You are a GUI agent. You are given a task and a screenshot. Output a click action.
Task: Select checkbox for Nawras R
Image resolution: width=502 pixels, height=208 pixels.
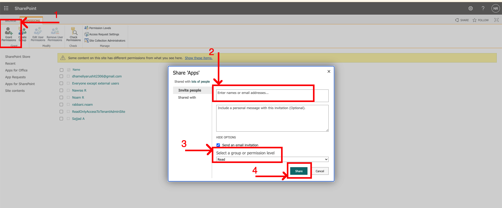coord(61,91)
